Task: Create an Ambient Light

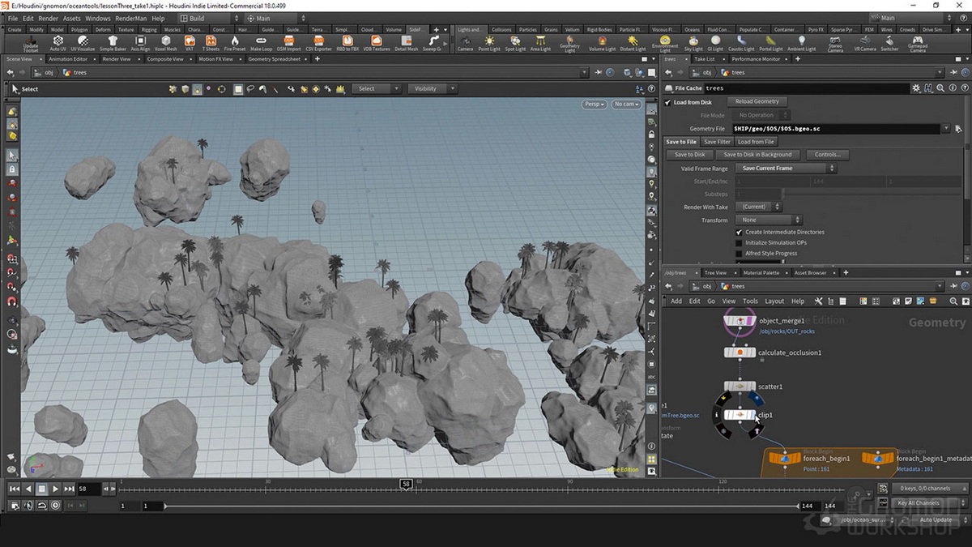Action: [x=802, y=43]
